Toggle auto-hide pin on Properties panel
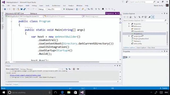The image size is (170, 95). (164, 51)
